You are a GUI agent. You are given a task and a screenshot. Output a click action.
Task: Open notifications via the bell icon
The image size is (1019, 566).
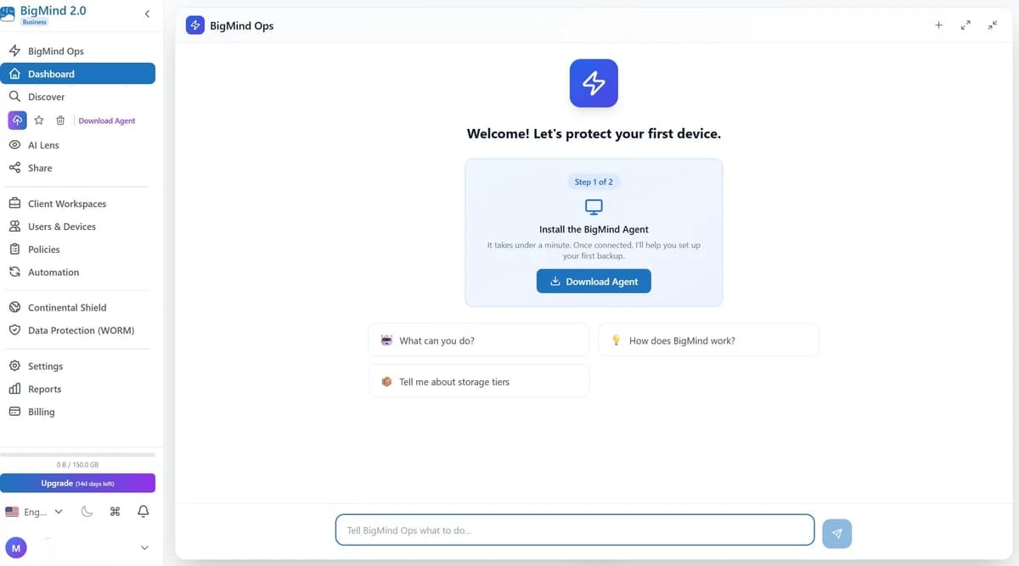143,511
